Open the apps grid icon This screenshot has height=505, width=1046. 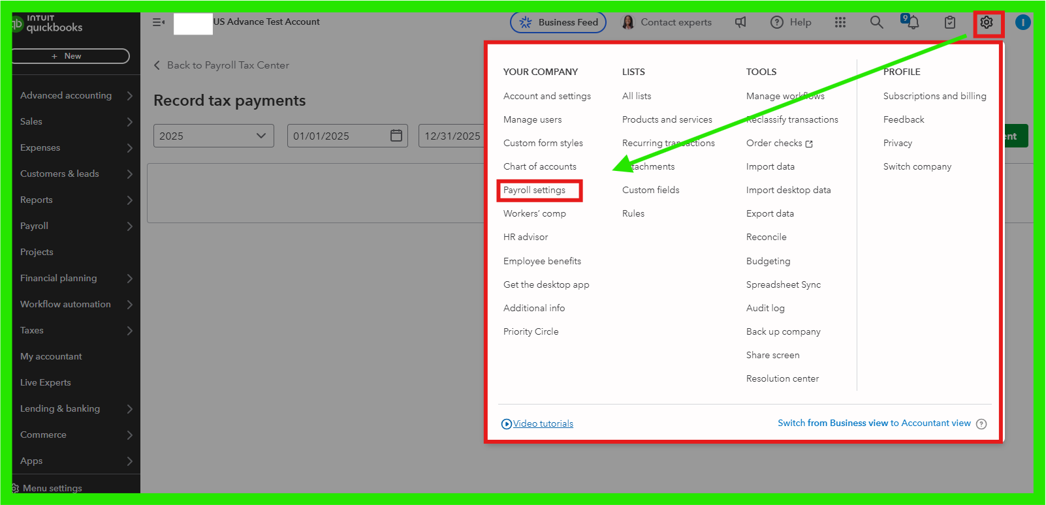(840, 23)
